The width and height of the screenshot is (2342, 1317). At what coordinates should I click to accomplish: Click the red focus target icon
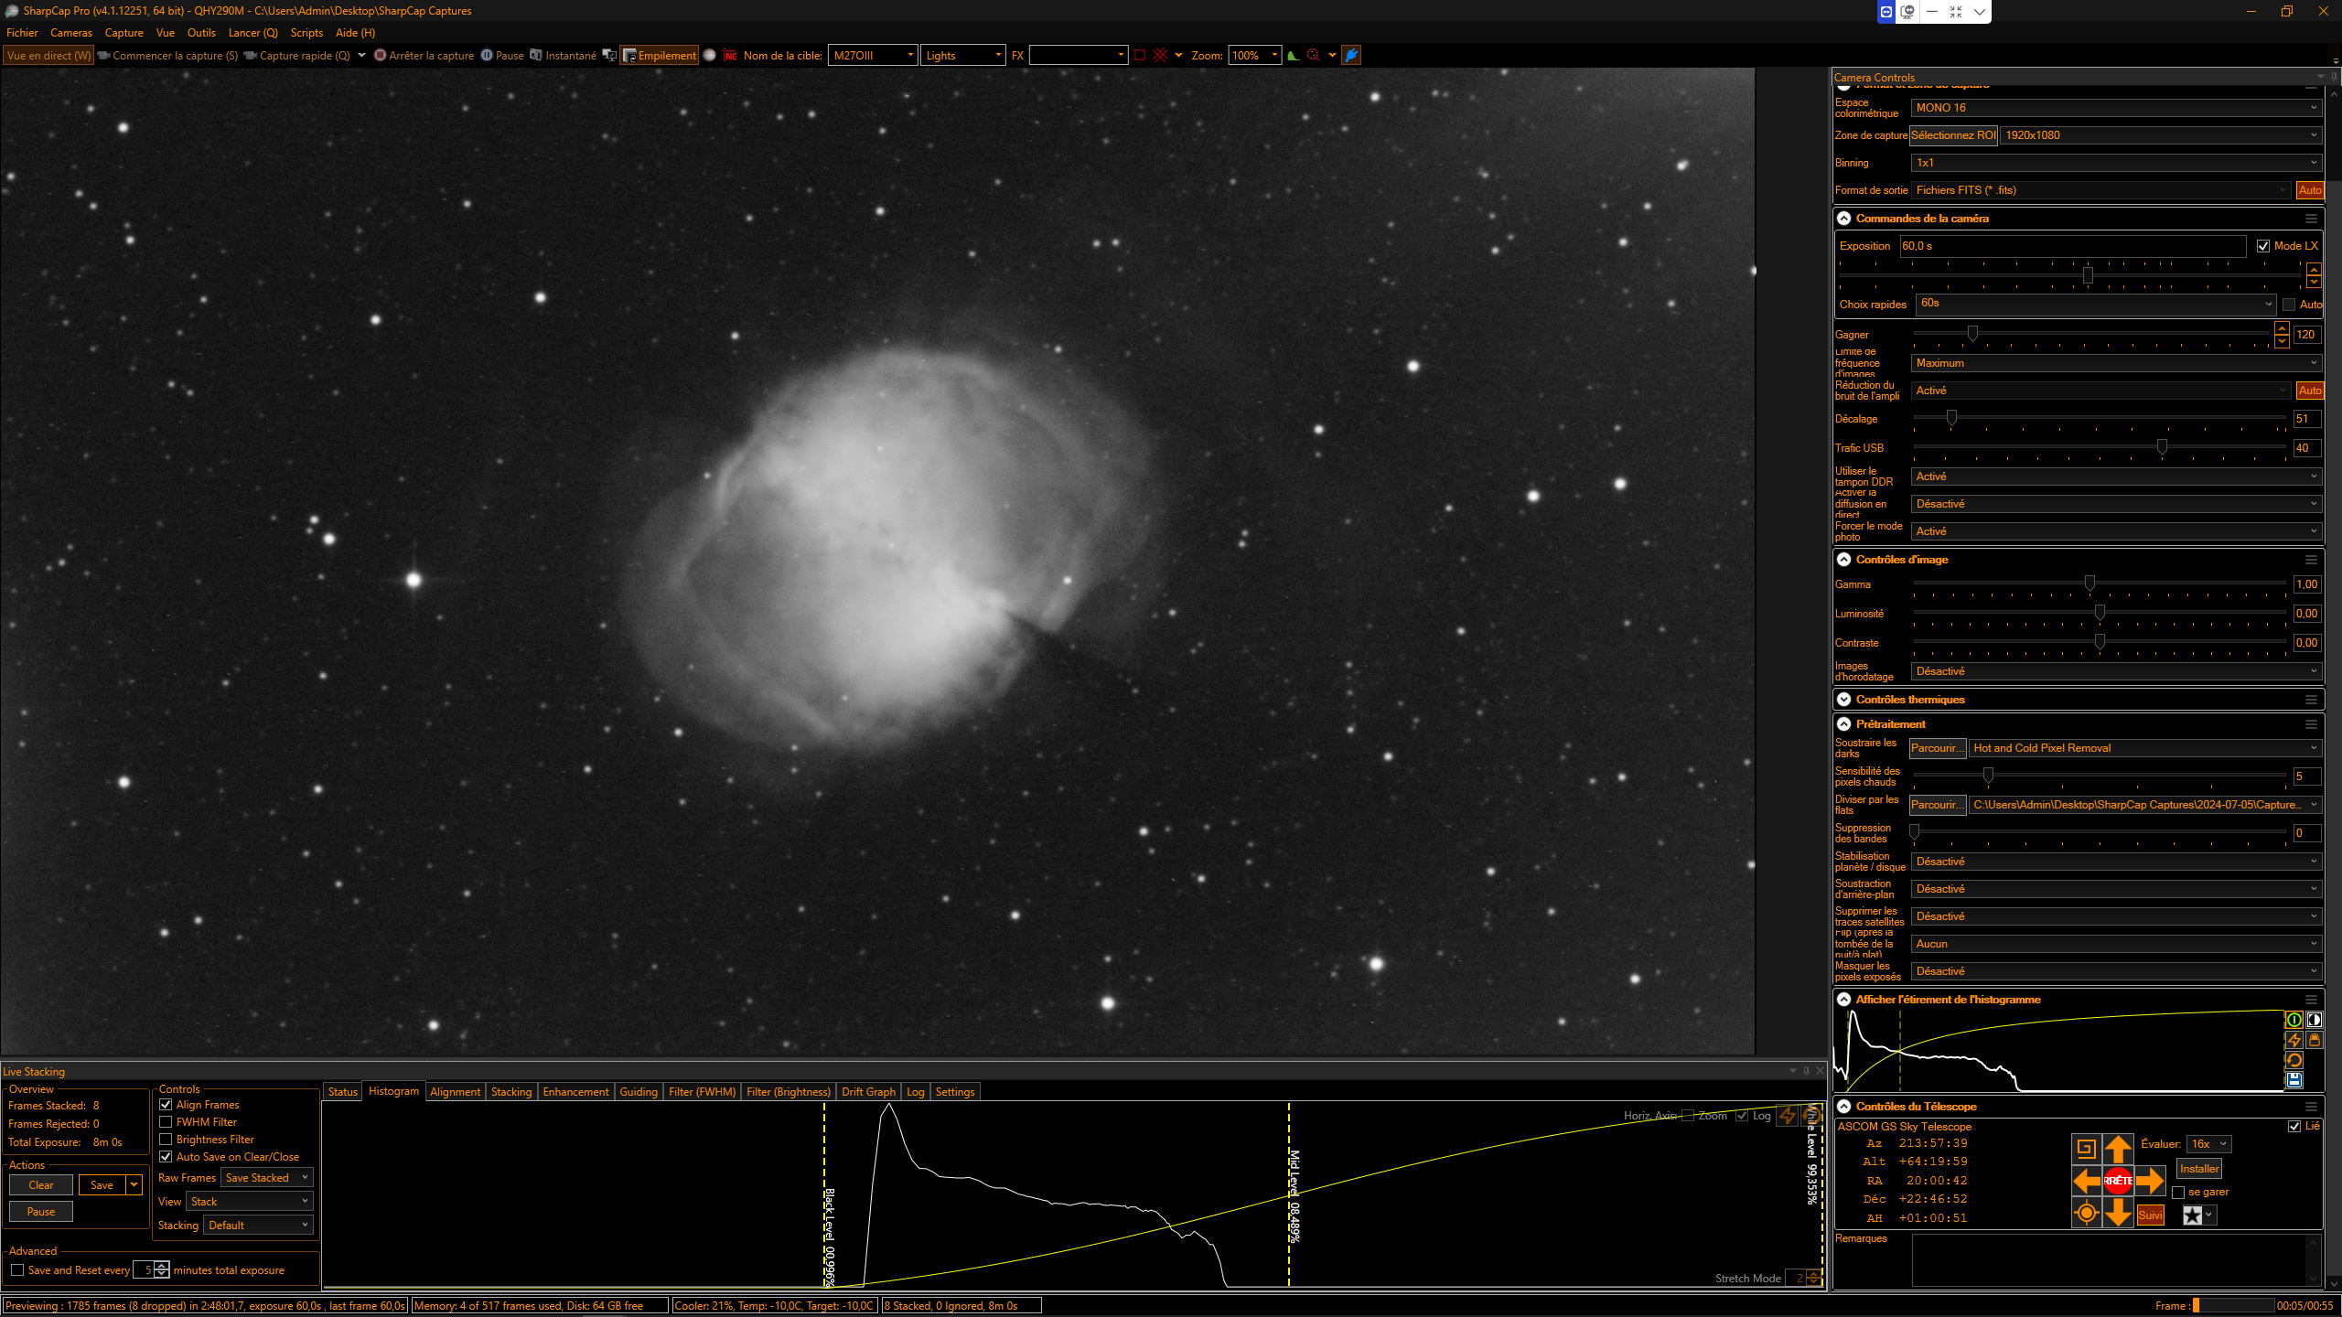(1313, 56)
